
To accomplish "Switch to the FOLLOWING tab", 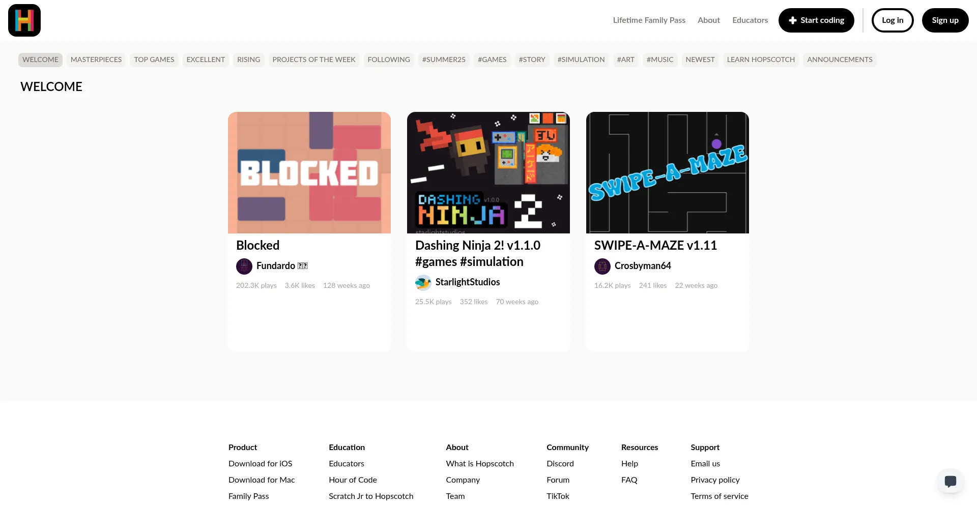I will click(x=389, y=60).
